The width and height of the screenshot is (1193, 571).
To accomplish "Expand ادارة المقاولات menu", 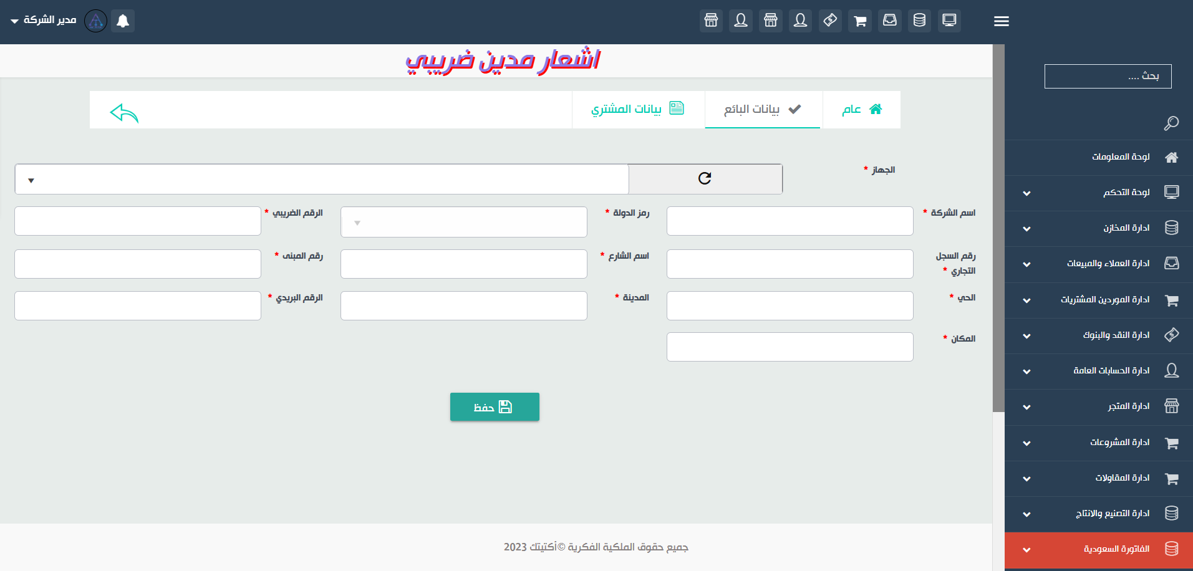I will (x=1099, y=478).
